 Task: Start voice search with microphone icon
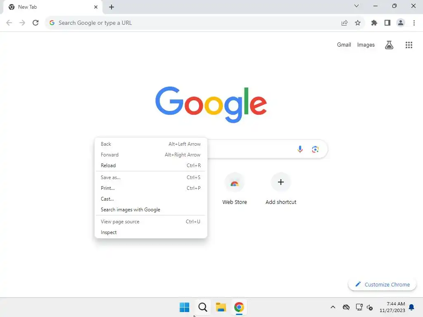[x=300, y=149]
